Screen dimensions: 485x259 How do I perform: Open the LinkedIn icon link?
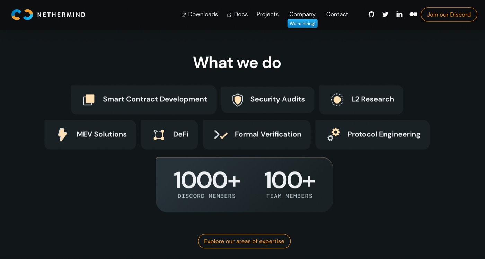pyautogui.click(x=399, y=14)
